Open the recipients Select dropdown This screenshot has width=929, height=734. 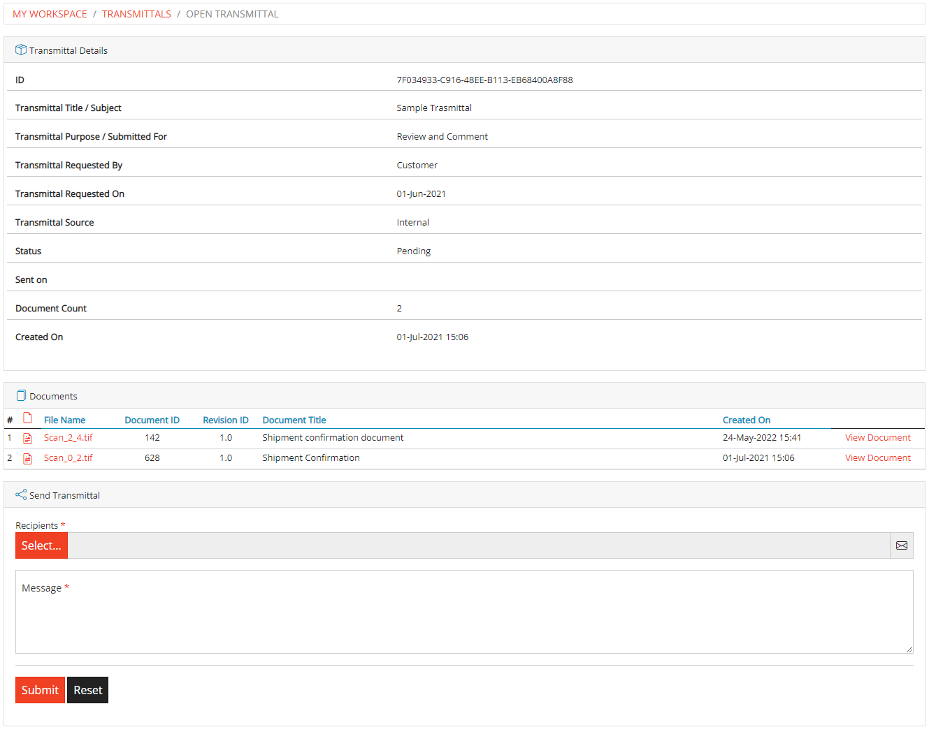[x=41, y=545]
